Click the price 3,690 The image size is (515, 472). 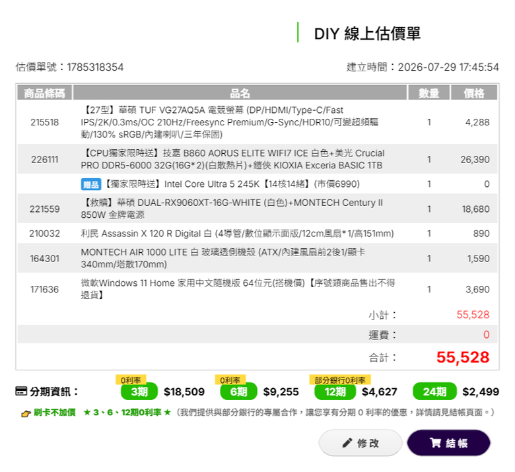(477, 289)
